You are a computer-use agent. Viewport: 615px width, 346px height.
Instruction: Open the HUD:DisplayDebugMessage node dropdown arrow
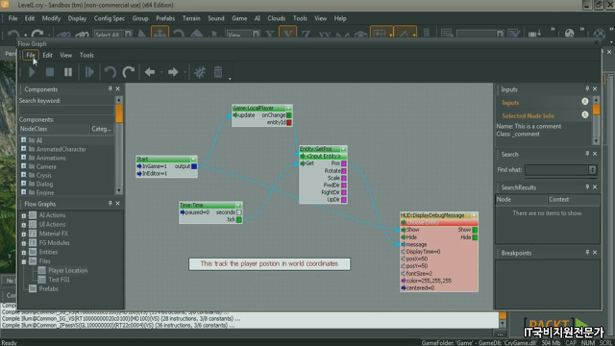474,215
